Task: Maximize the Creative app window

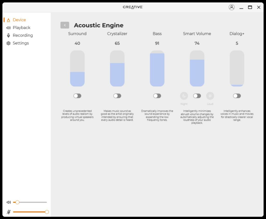Action: point(250,7)
